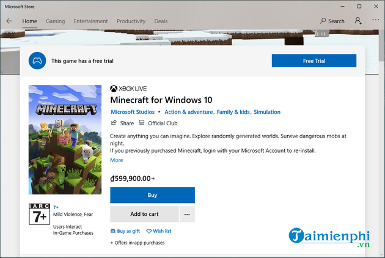Open the Family & kids category
Image resolution: width=385 pixels, height=258 pixels.
click(233, 112)
